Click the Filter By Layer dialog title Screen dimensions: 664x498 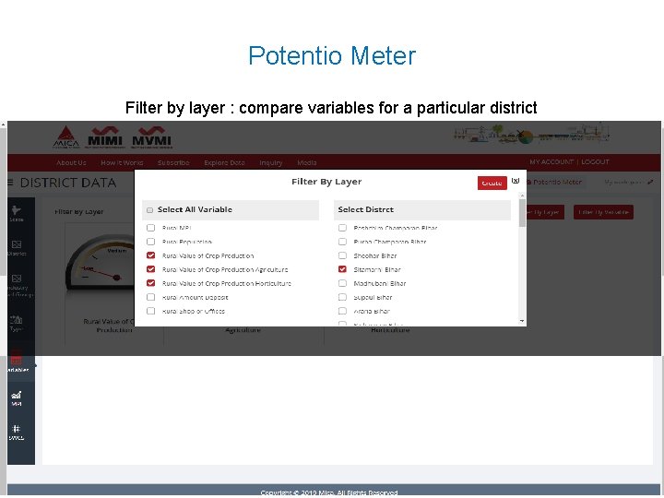click(x=326, y=182)
